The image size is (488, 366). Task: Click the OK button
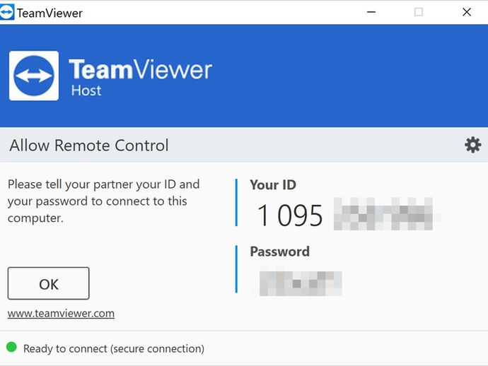(x=49, y=283)
